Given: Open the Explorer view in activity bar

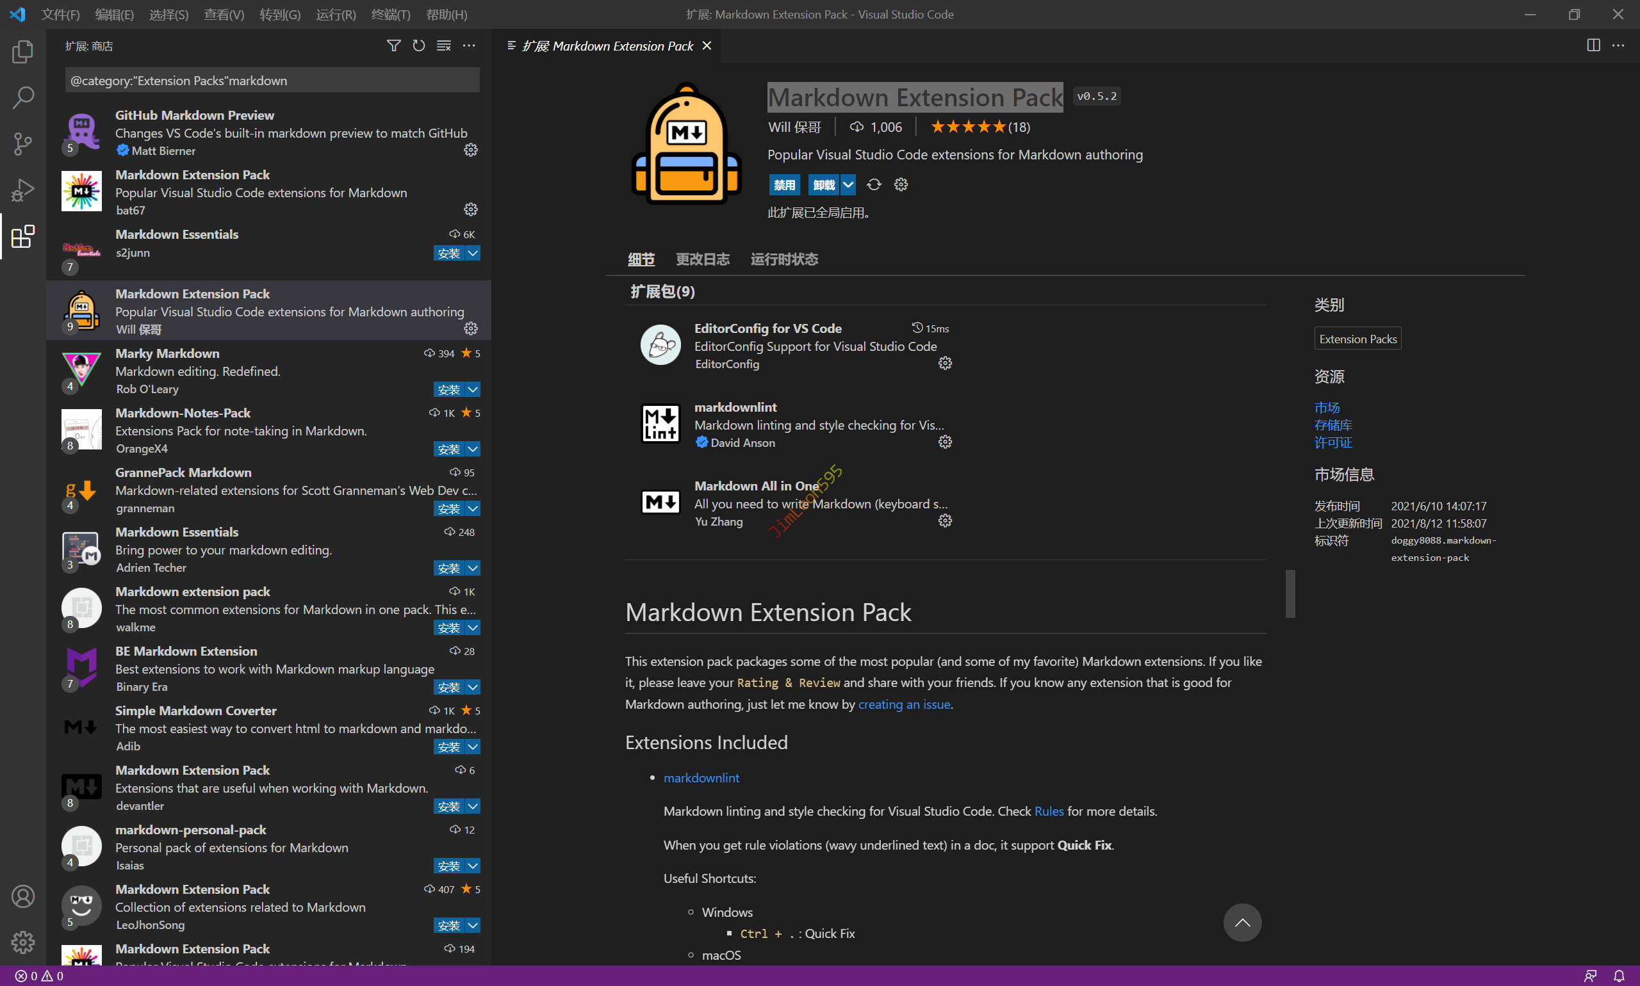Looking at the screenshot, I should (22, 52).
